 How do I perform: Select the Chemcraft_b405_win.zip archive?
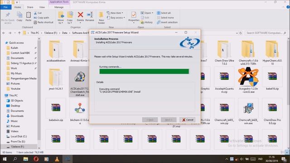click(x=224, y=112)
